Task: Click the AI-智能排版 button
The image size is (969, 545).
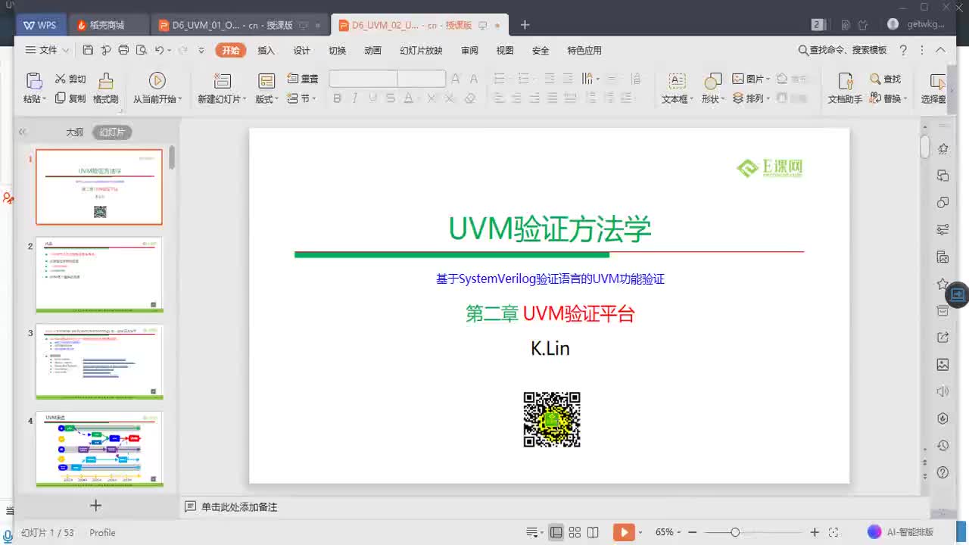Action: click(x=901, y=532)
